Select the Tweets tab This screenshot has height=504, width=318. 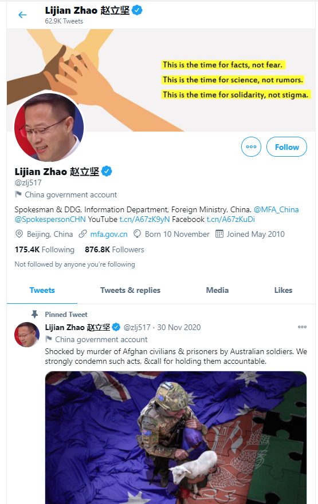(42, 290)
